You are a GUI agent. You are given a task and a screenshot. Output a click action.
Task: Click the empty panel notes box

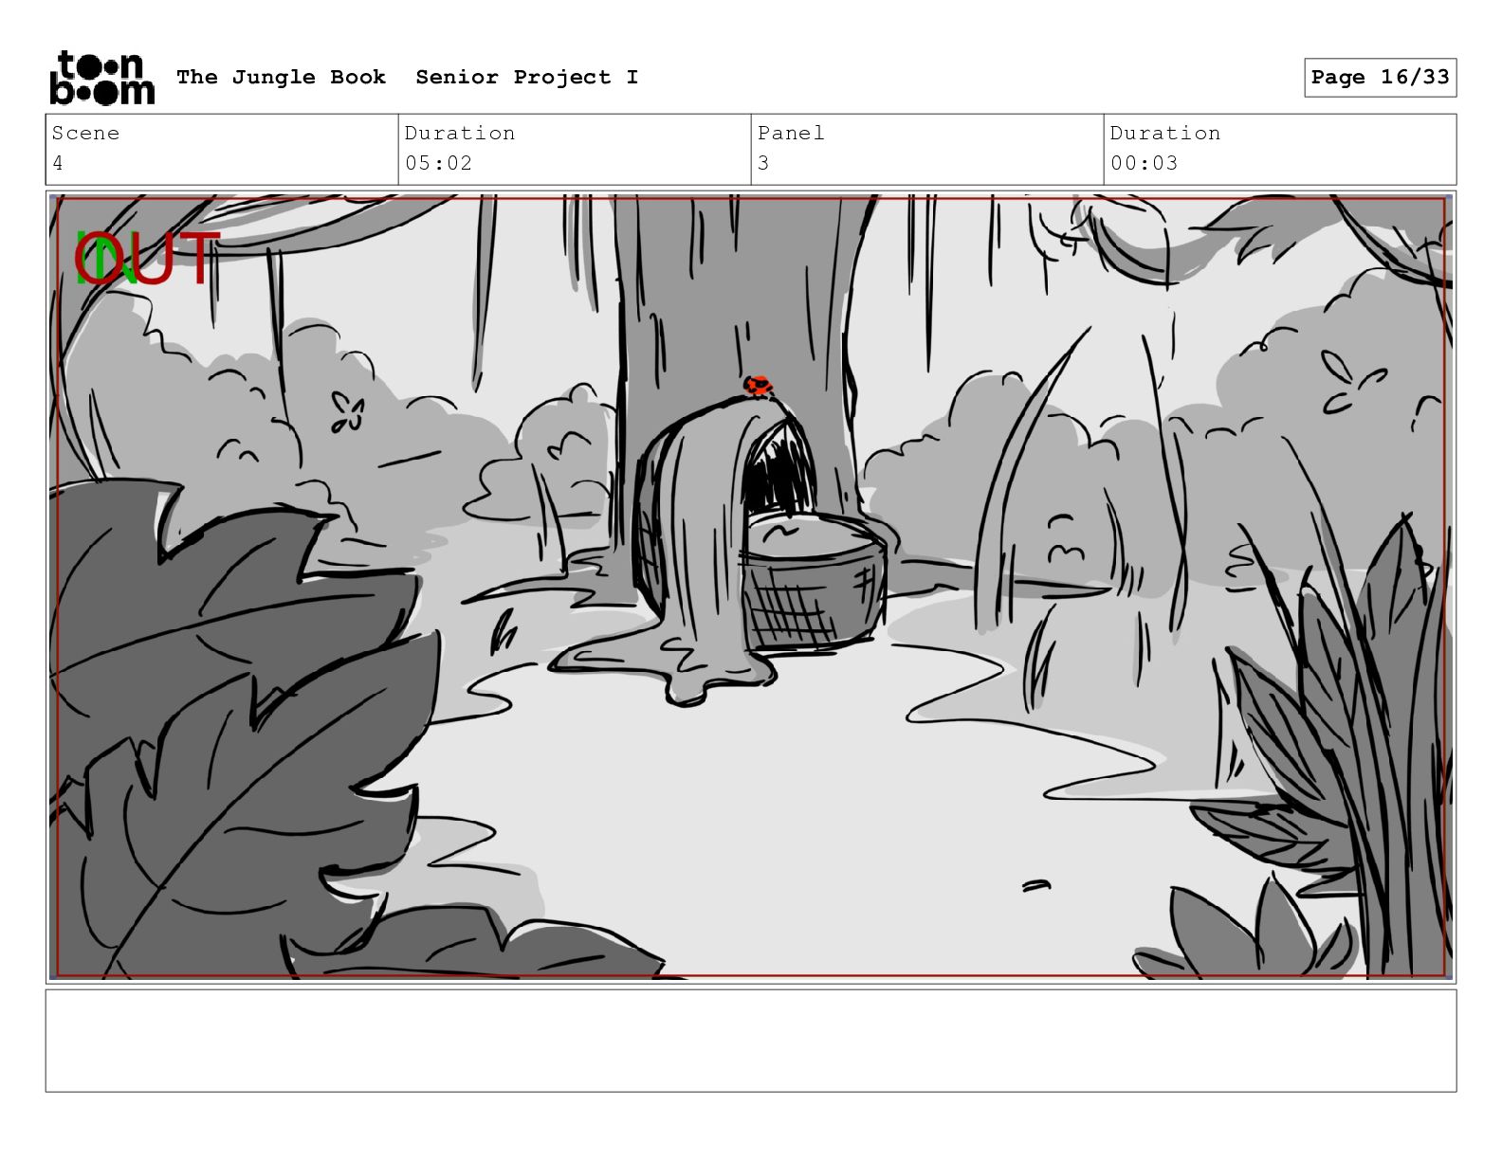coord(751,1041)
